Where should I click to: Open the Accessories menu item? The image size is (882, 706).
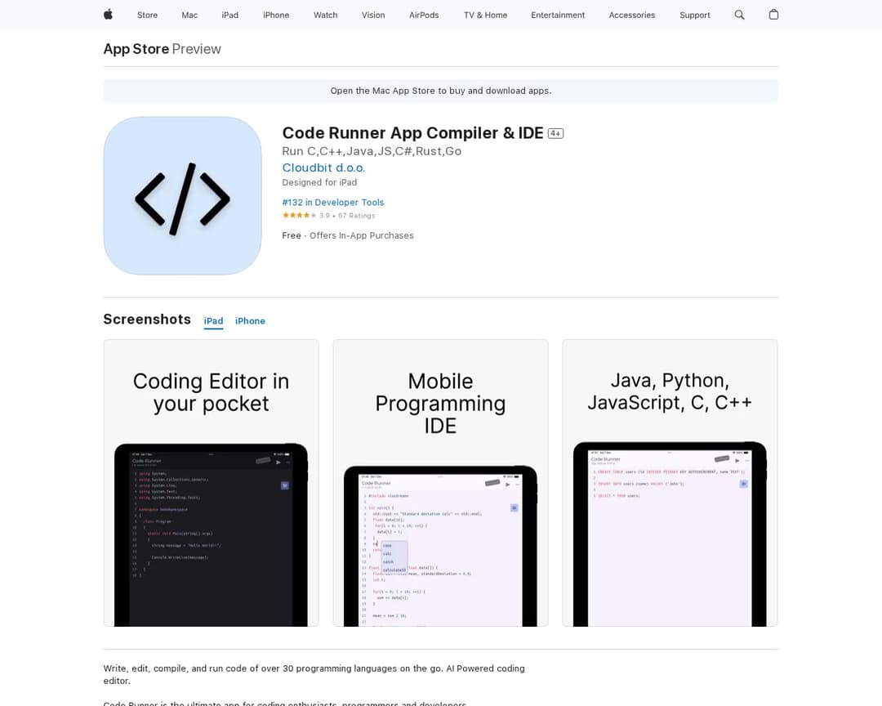pyautogui.click(x=632, y=16)
